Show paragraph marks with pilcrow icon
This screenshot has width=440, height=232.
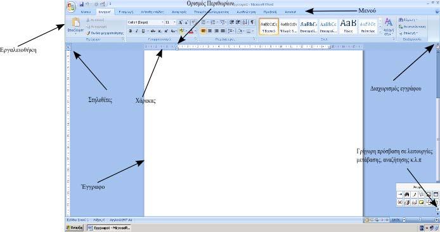[252, 22]
